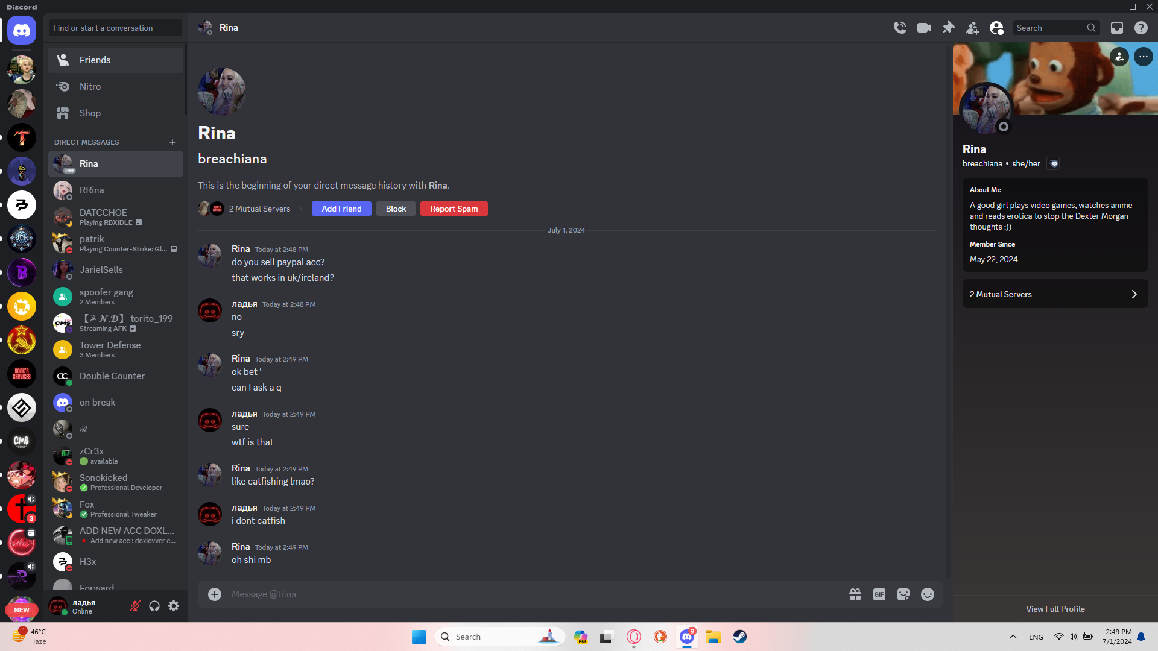Open the Tower Defense group chat
Screen dimensions: 1158x651
(116, 350)
